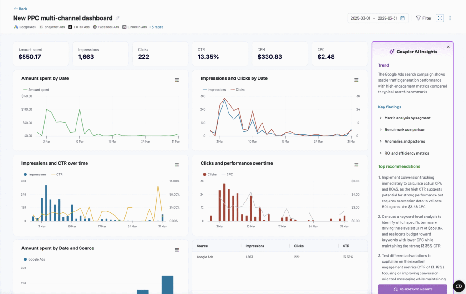The image size is (466, 294).
Task: Select end date 2025-03-31 field
Action: point(387,18)
